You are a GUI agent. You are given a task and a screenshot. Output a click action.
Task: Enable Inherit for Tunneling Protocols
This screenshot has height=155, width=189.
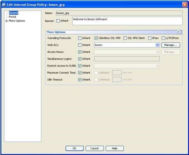point(80,38)
